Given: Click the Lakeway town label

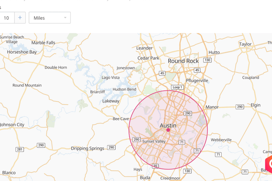Looking at the screenshot, I should [x=111, y=101].
